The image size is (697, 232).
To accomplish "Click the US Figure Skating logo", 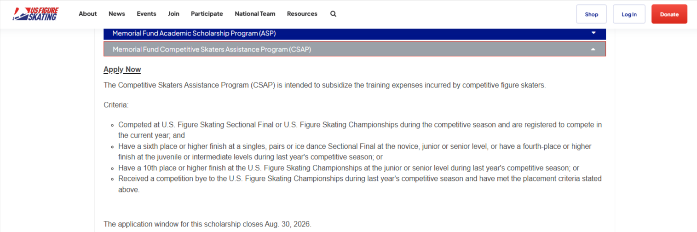I will tap(35, 14).
